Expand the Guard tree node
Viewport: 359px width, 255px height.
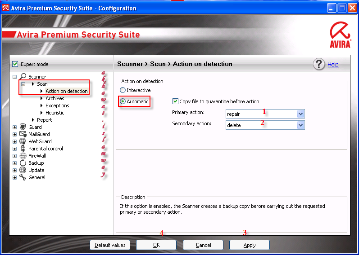15,127
